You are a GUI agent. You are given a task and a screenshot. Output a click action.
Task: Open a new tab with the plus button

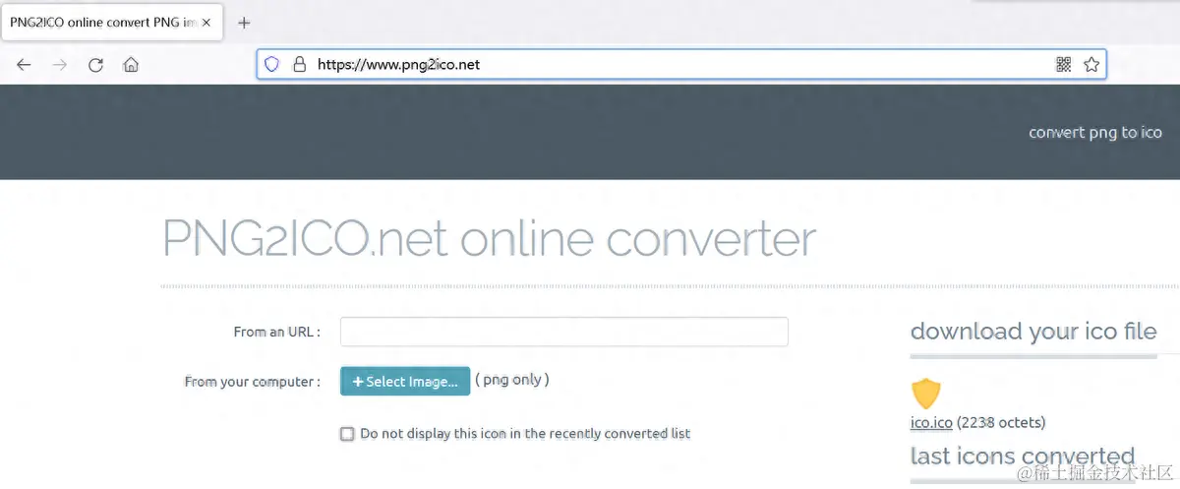tap(245, 23)
